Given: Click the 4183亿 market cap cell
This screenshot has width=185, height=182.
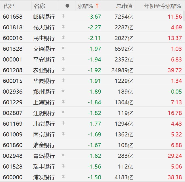Looking at the screenshot, I should click(124, 177).
